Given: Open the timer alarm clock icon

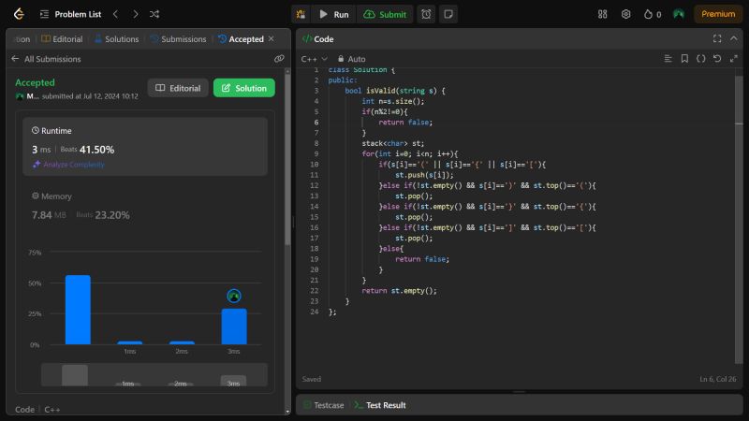Looking at the screenshot, I should (x=426, y=14).
